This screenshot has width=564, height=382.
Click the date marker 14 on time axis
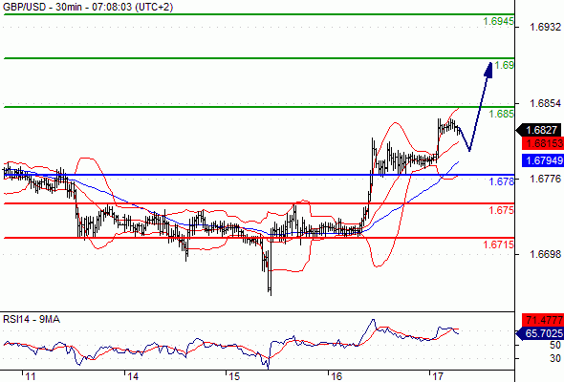[x=133, y=376]
